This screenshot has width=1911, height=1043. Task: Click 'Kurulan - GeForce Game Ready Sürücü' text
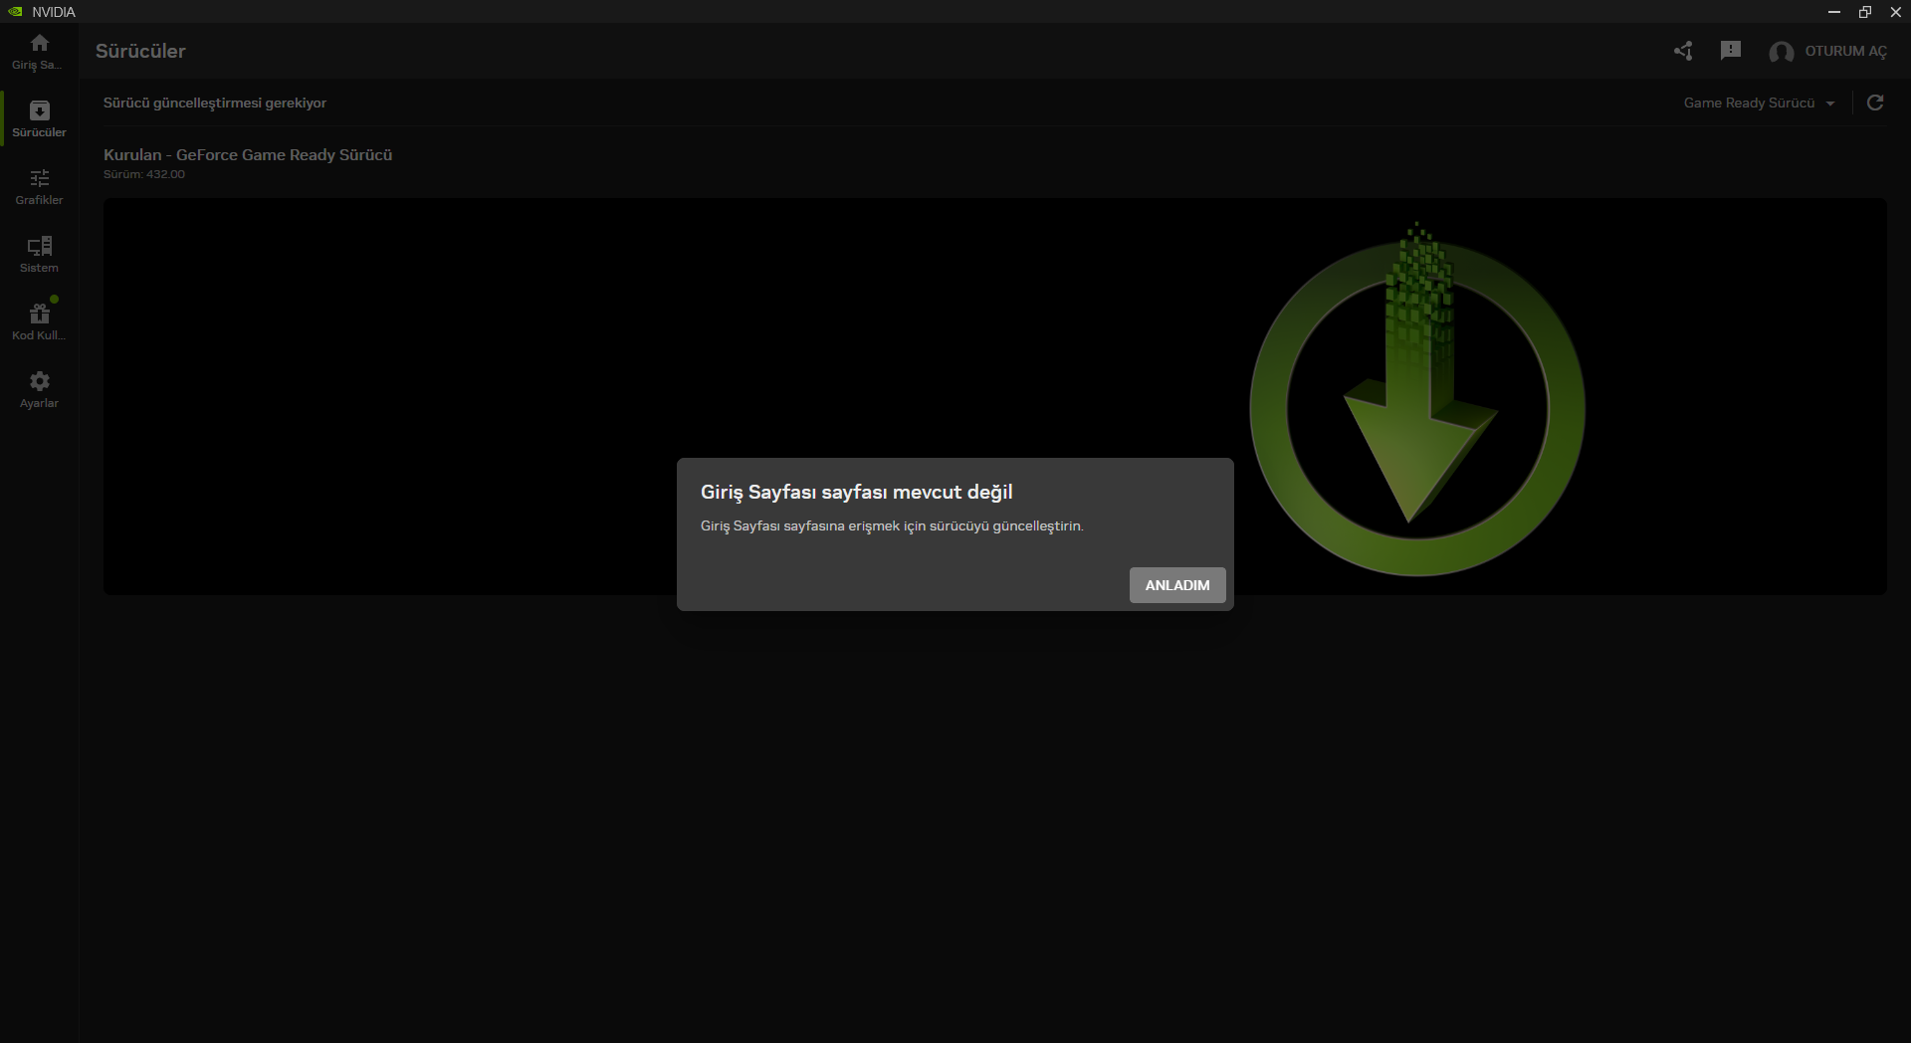[248, 154]
